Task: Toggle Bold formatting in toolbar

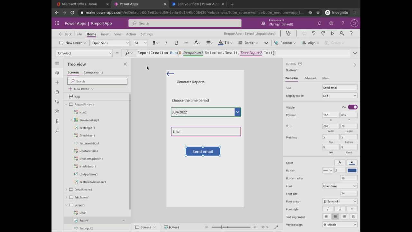Action: click(x=154, y=43)
